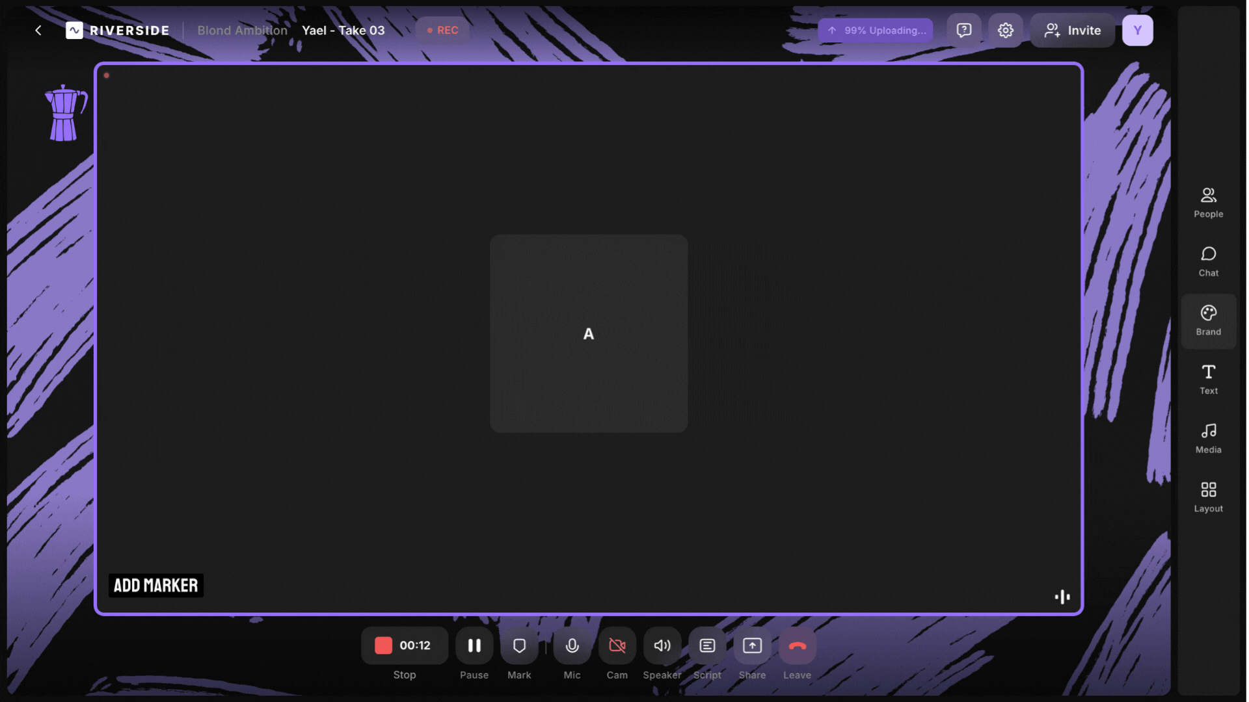This screenshot has width=1249, height=702.
Task: Leave the studio session
Action: pyautogui.click(x=797, y=645)
